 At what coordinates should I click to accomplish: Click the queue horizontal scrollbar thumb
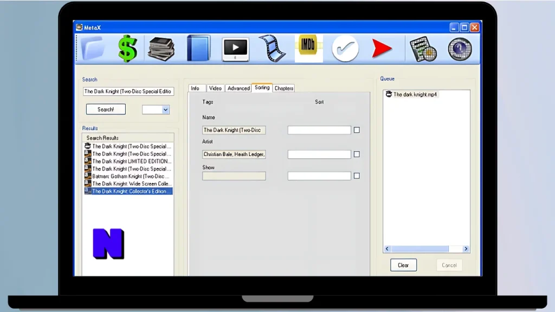pyautogui.click(x=420, y=249)
